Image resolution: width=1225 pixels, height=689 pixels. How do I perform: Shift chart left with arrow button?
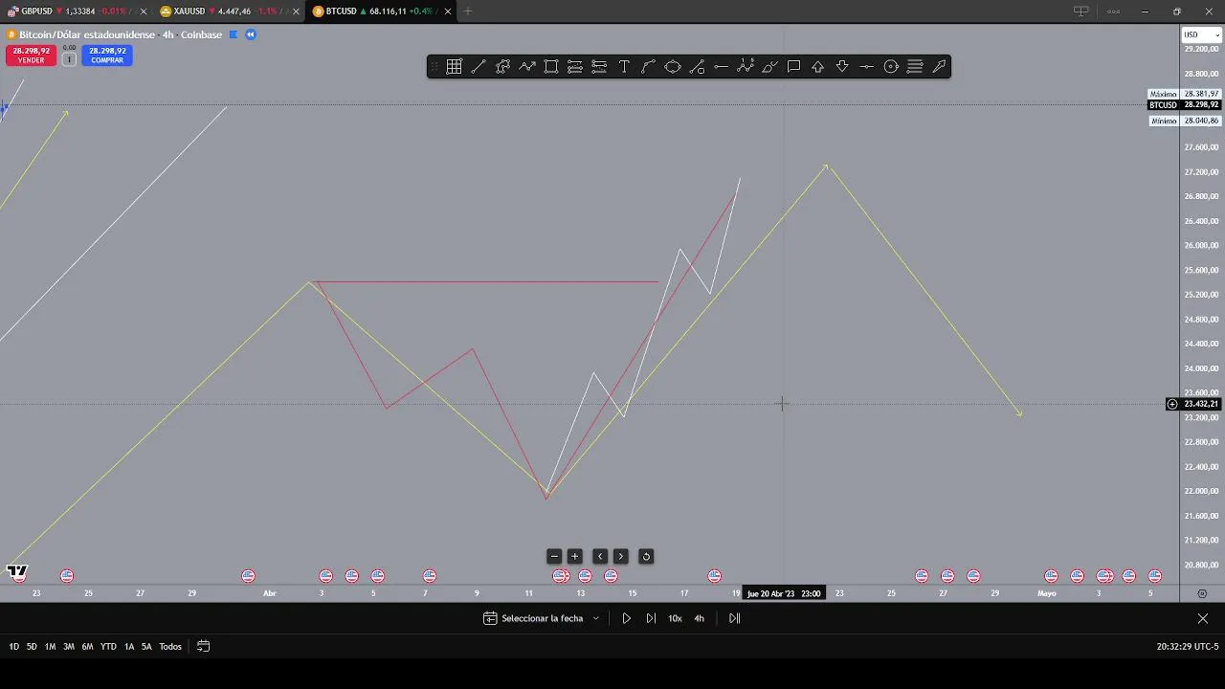[600, 556]
